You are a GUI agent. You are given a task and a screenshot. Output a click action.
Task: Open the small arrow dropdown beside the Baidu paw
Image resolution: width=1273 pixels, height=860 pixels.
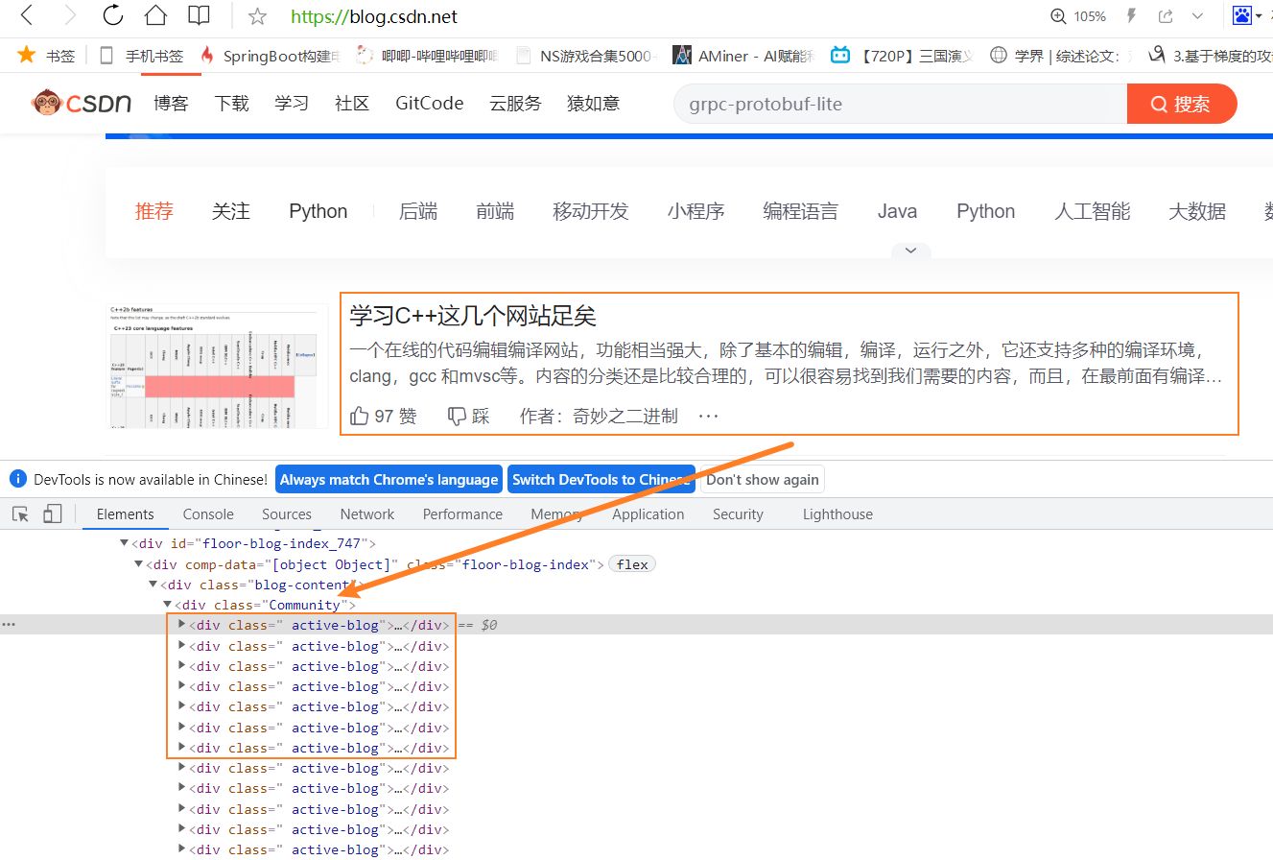pos(1260,16)
